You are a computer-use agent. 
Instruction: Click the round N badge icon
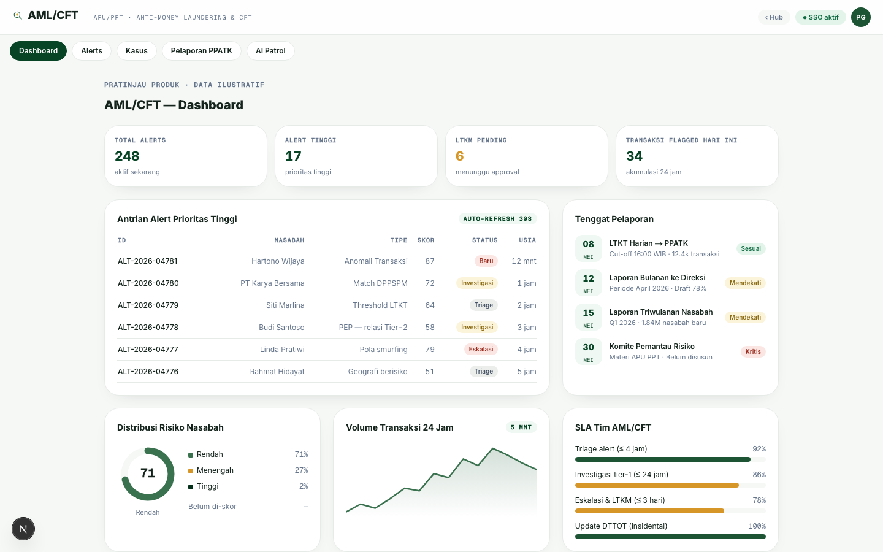(23, 529)
